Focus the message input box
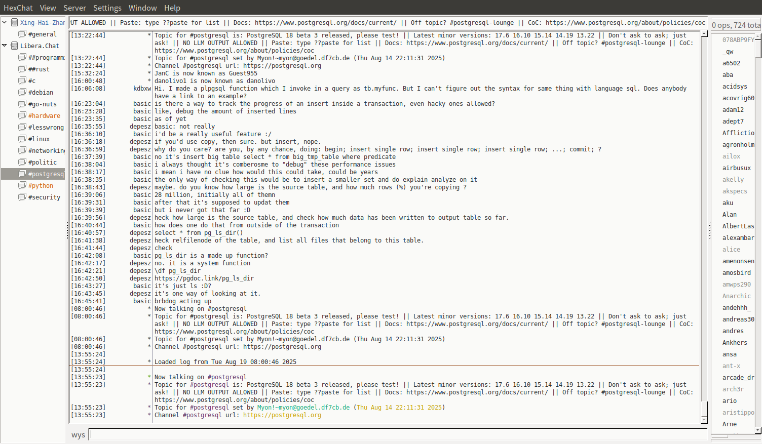The image size is (762, 444). tap(398, 434)
